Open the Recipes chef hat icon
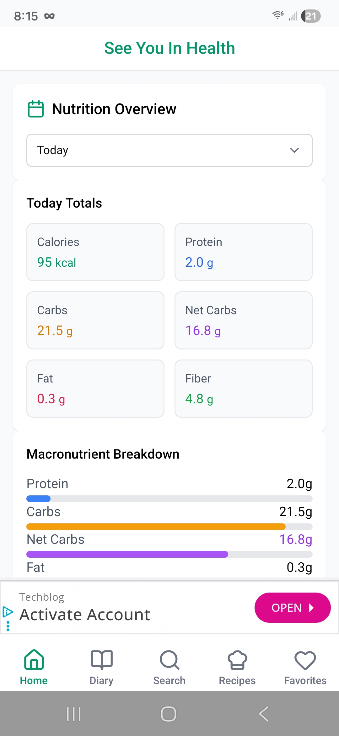This screenshot has height=736, width=339. [237, 660]
